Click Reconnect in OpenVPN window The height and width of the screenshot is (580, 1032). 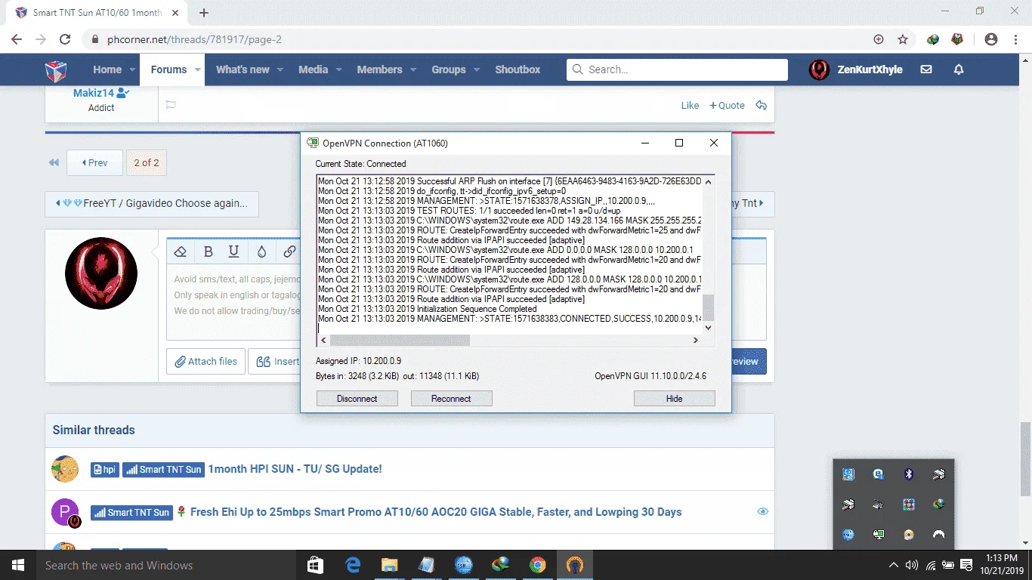click(x=451, y=399)
